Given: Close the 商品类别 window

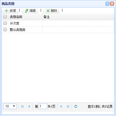Looking at the screenshot, I should click(x=112, y=4).
